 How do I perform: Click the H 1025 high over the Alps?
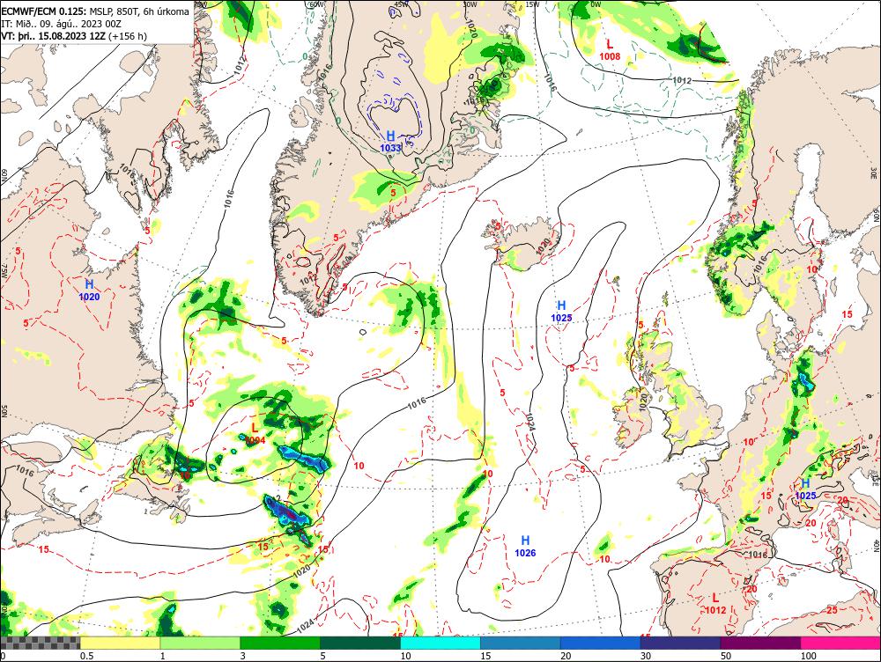coord(806,489)
